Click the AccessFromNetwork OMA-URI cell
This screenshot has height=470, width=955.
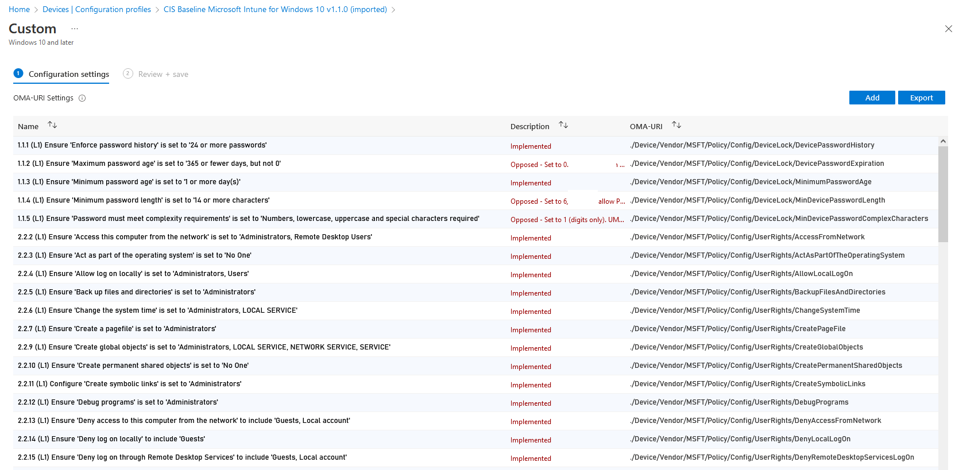tap(747, 237)
